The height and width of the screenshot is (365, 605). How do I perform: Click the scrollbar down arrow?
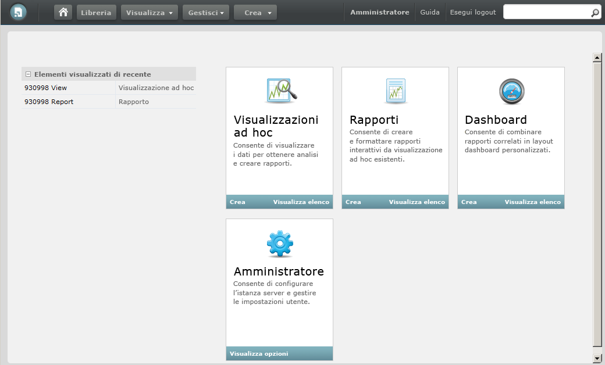click(x=597, y=358)
